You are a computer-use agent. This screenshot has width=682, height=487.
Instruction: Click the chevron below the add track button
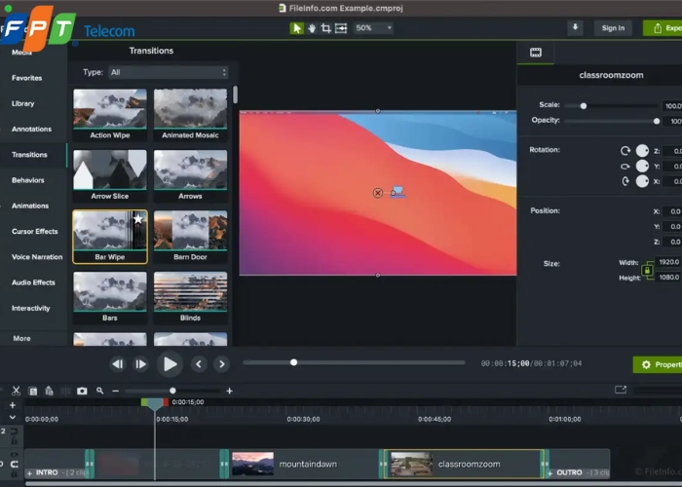[x=13, y=417]
